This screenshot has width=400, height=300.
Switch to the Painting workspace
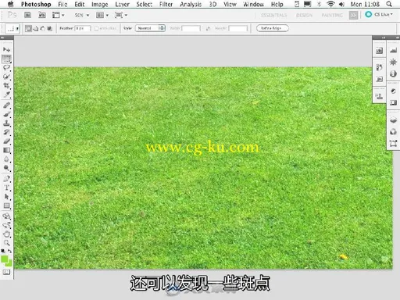(x=332, y=16)
